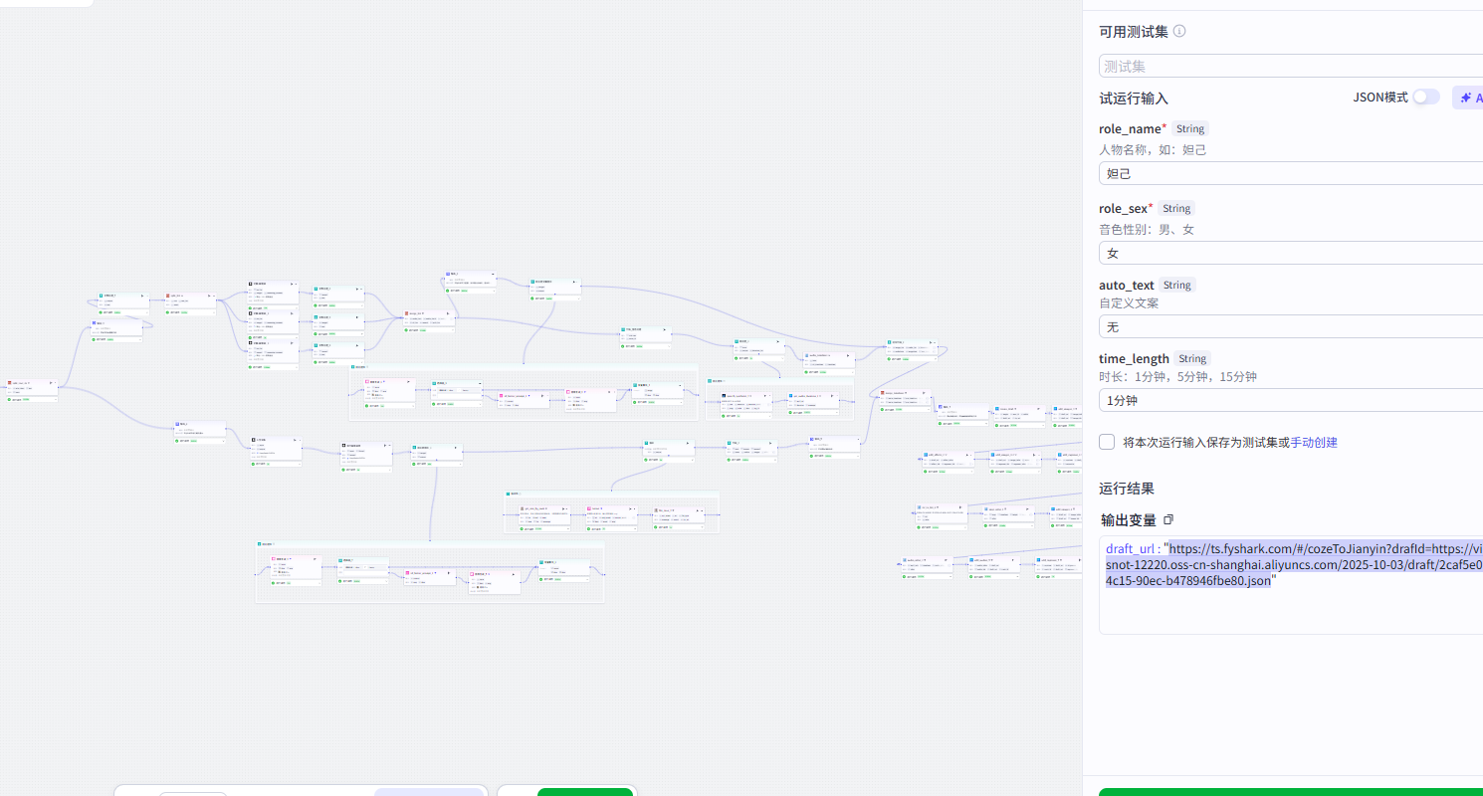This screenshot has width=1483, height=796.
Task: Open the 测试集 dropdown field
Action: click(x=1291, y=66)
